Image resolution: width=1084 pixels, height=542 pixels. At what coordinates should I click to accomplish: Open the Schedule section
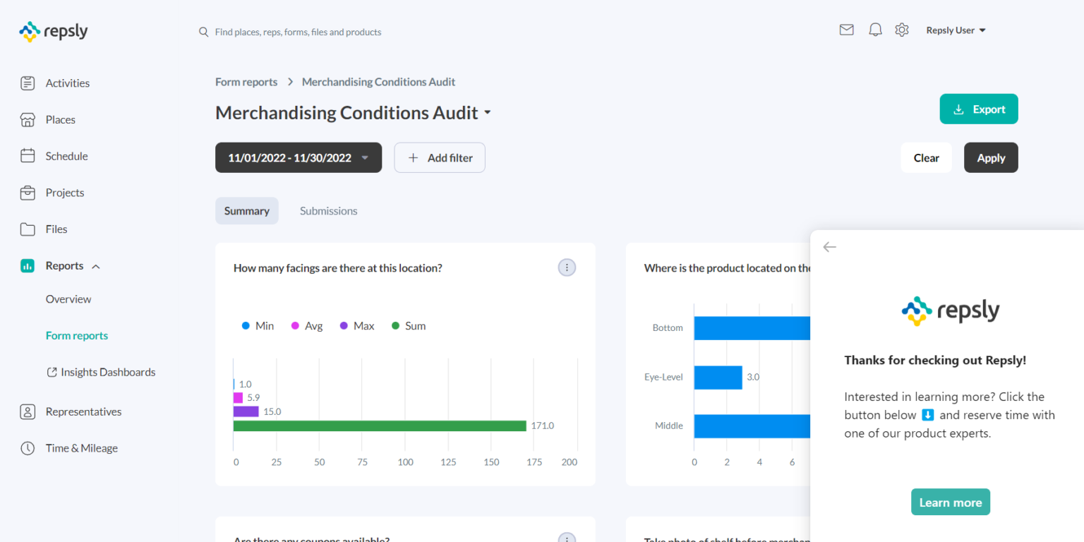[66, 156]
